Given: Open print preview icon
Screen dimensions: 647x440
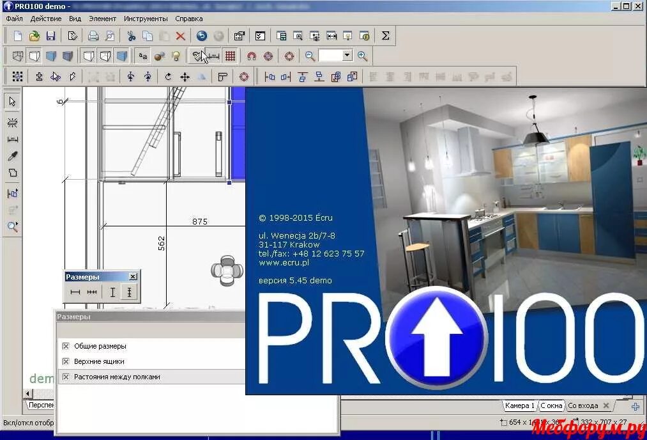Looking at the screenshot, I should pyautogui.click(x=110, y=36).
